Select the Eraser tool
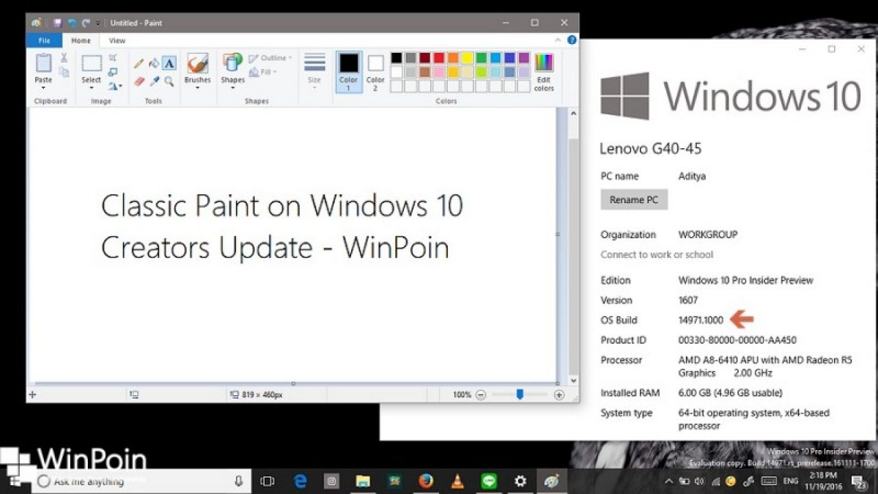The image size is (878, 494). click(139, 81)
